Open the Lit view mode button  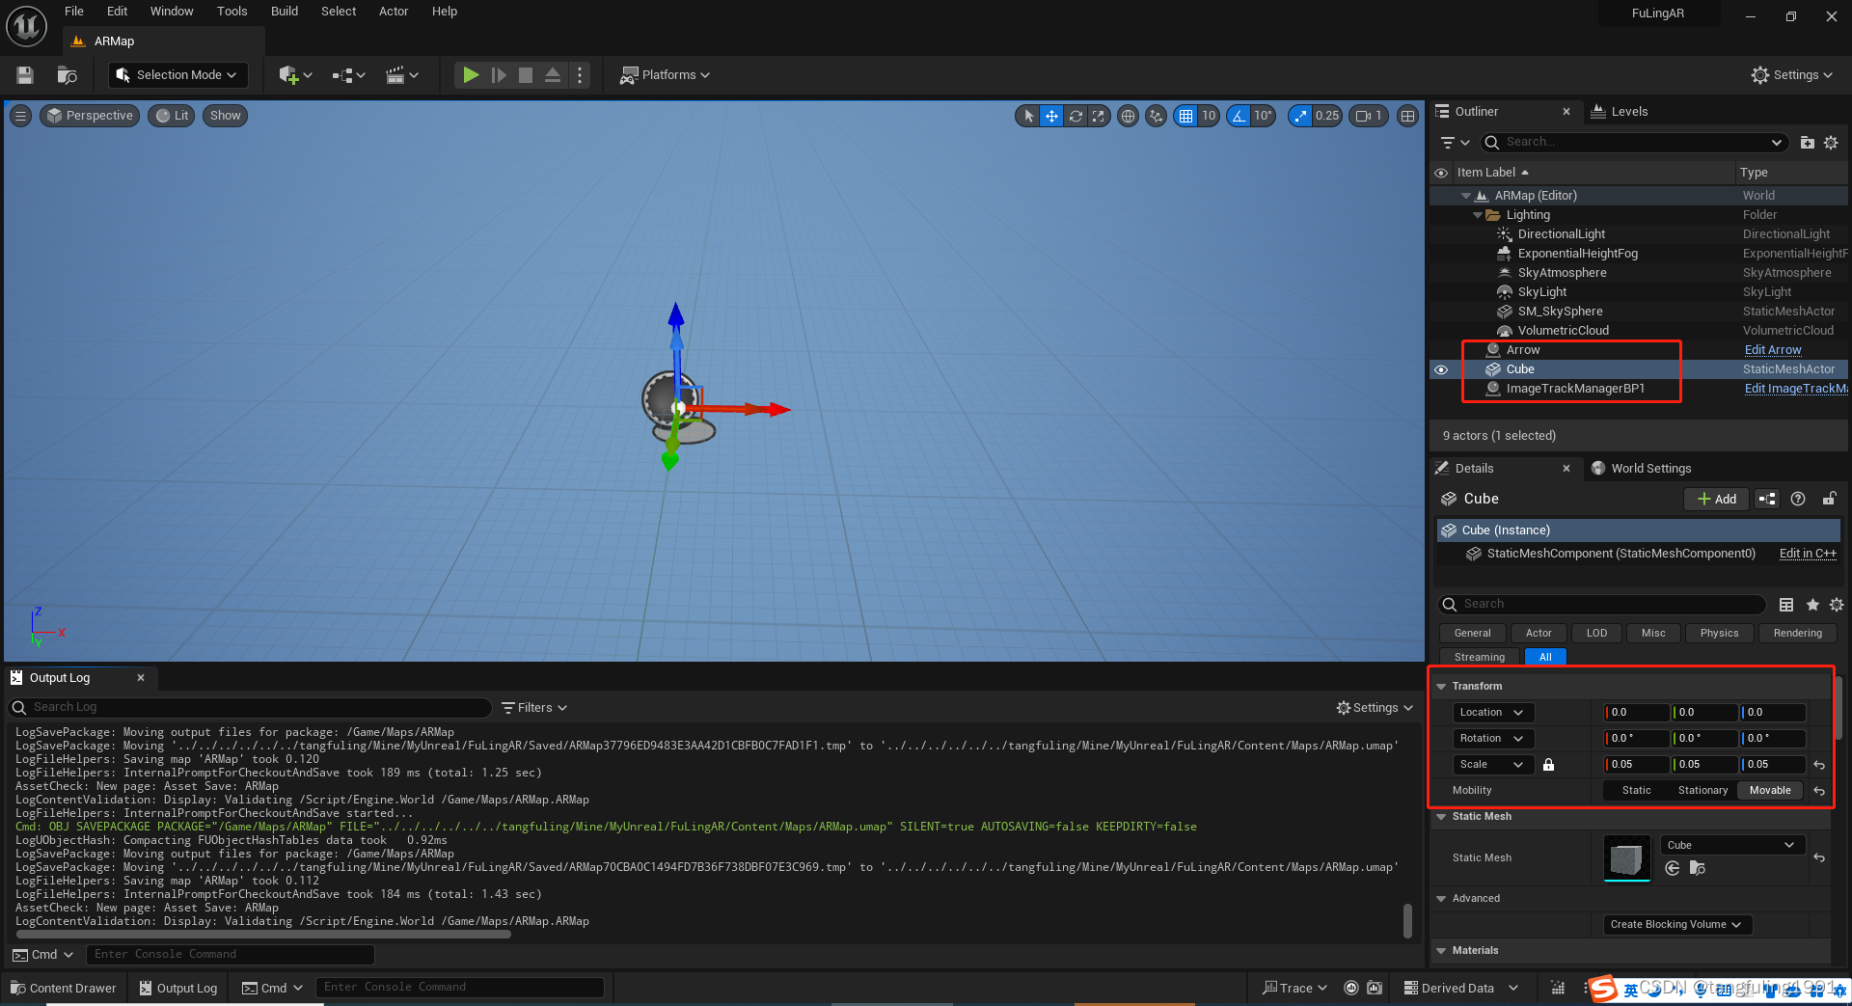pyautogui.click(x=172, y=116)
